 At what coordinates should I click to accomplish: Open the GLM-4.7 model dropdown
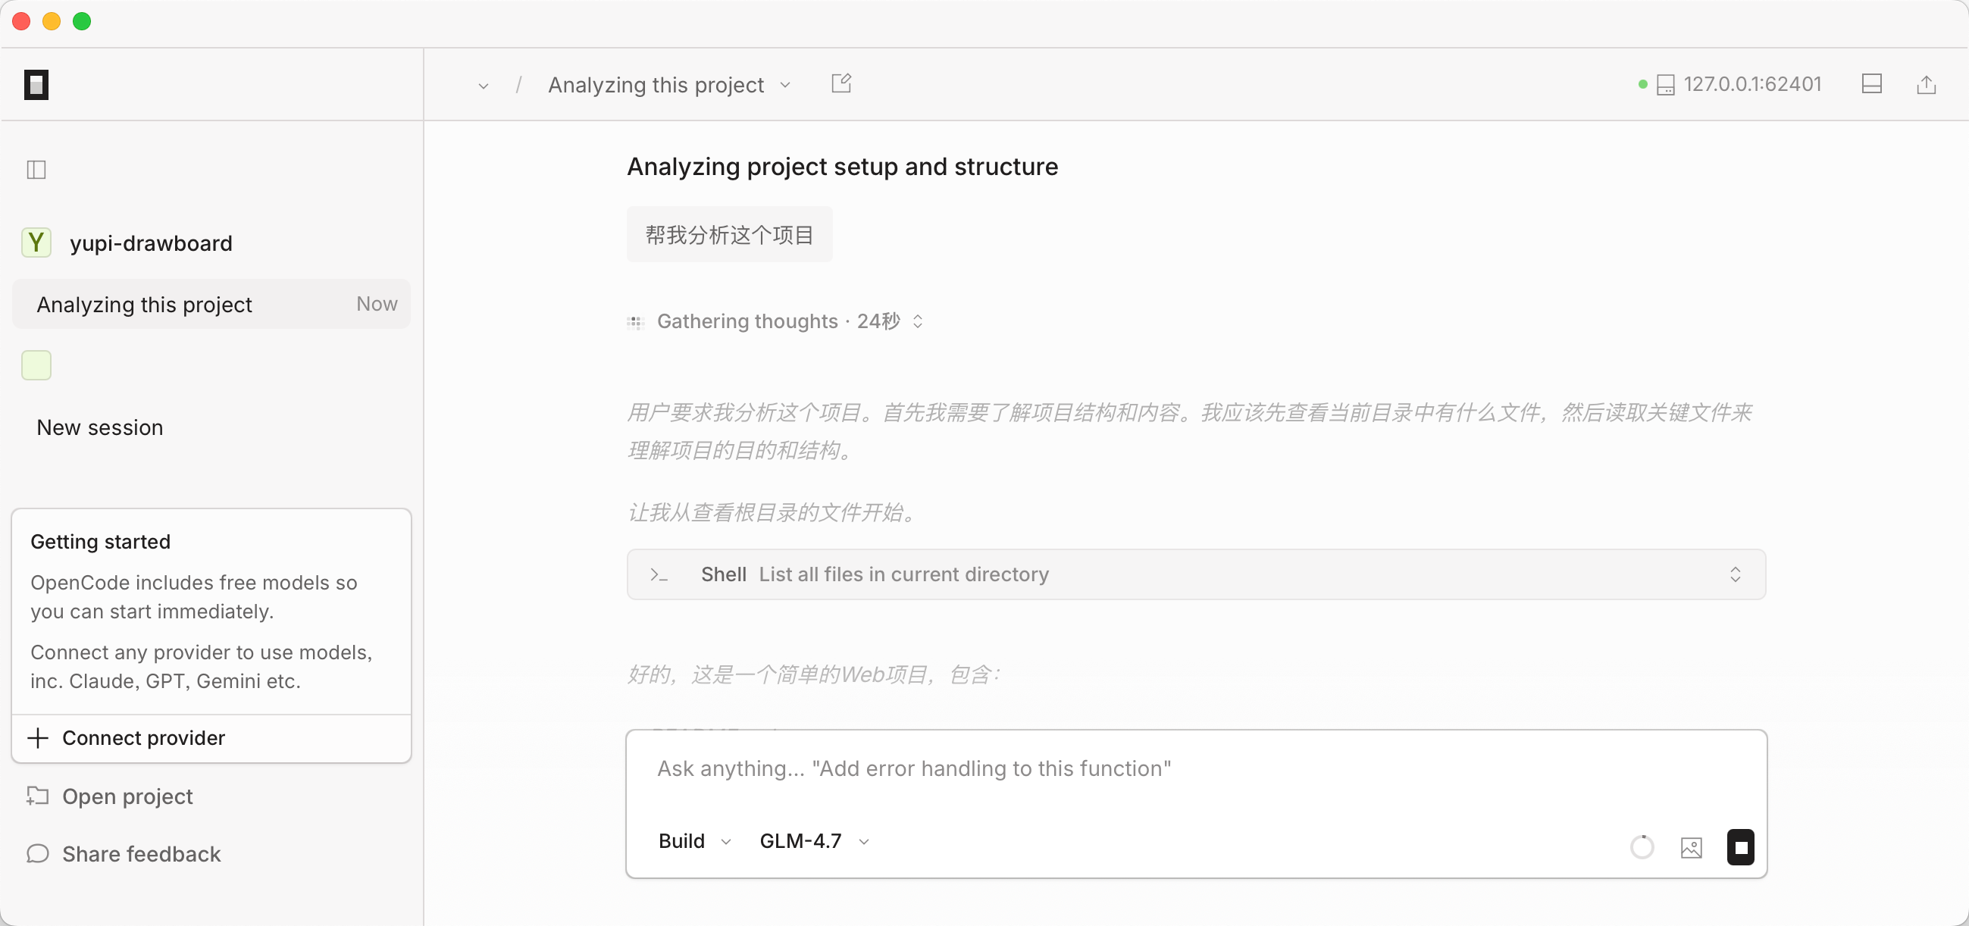pyautogui.click(x=813, y=841)
